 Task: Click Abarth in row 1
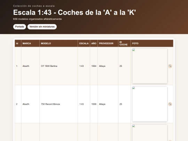click(x=26, y=66)
